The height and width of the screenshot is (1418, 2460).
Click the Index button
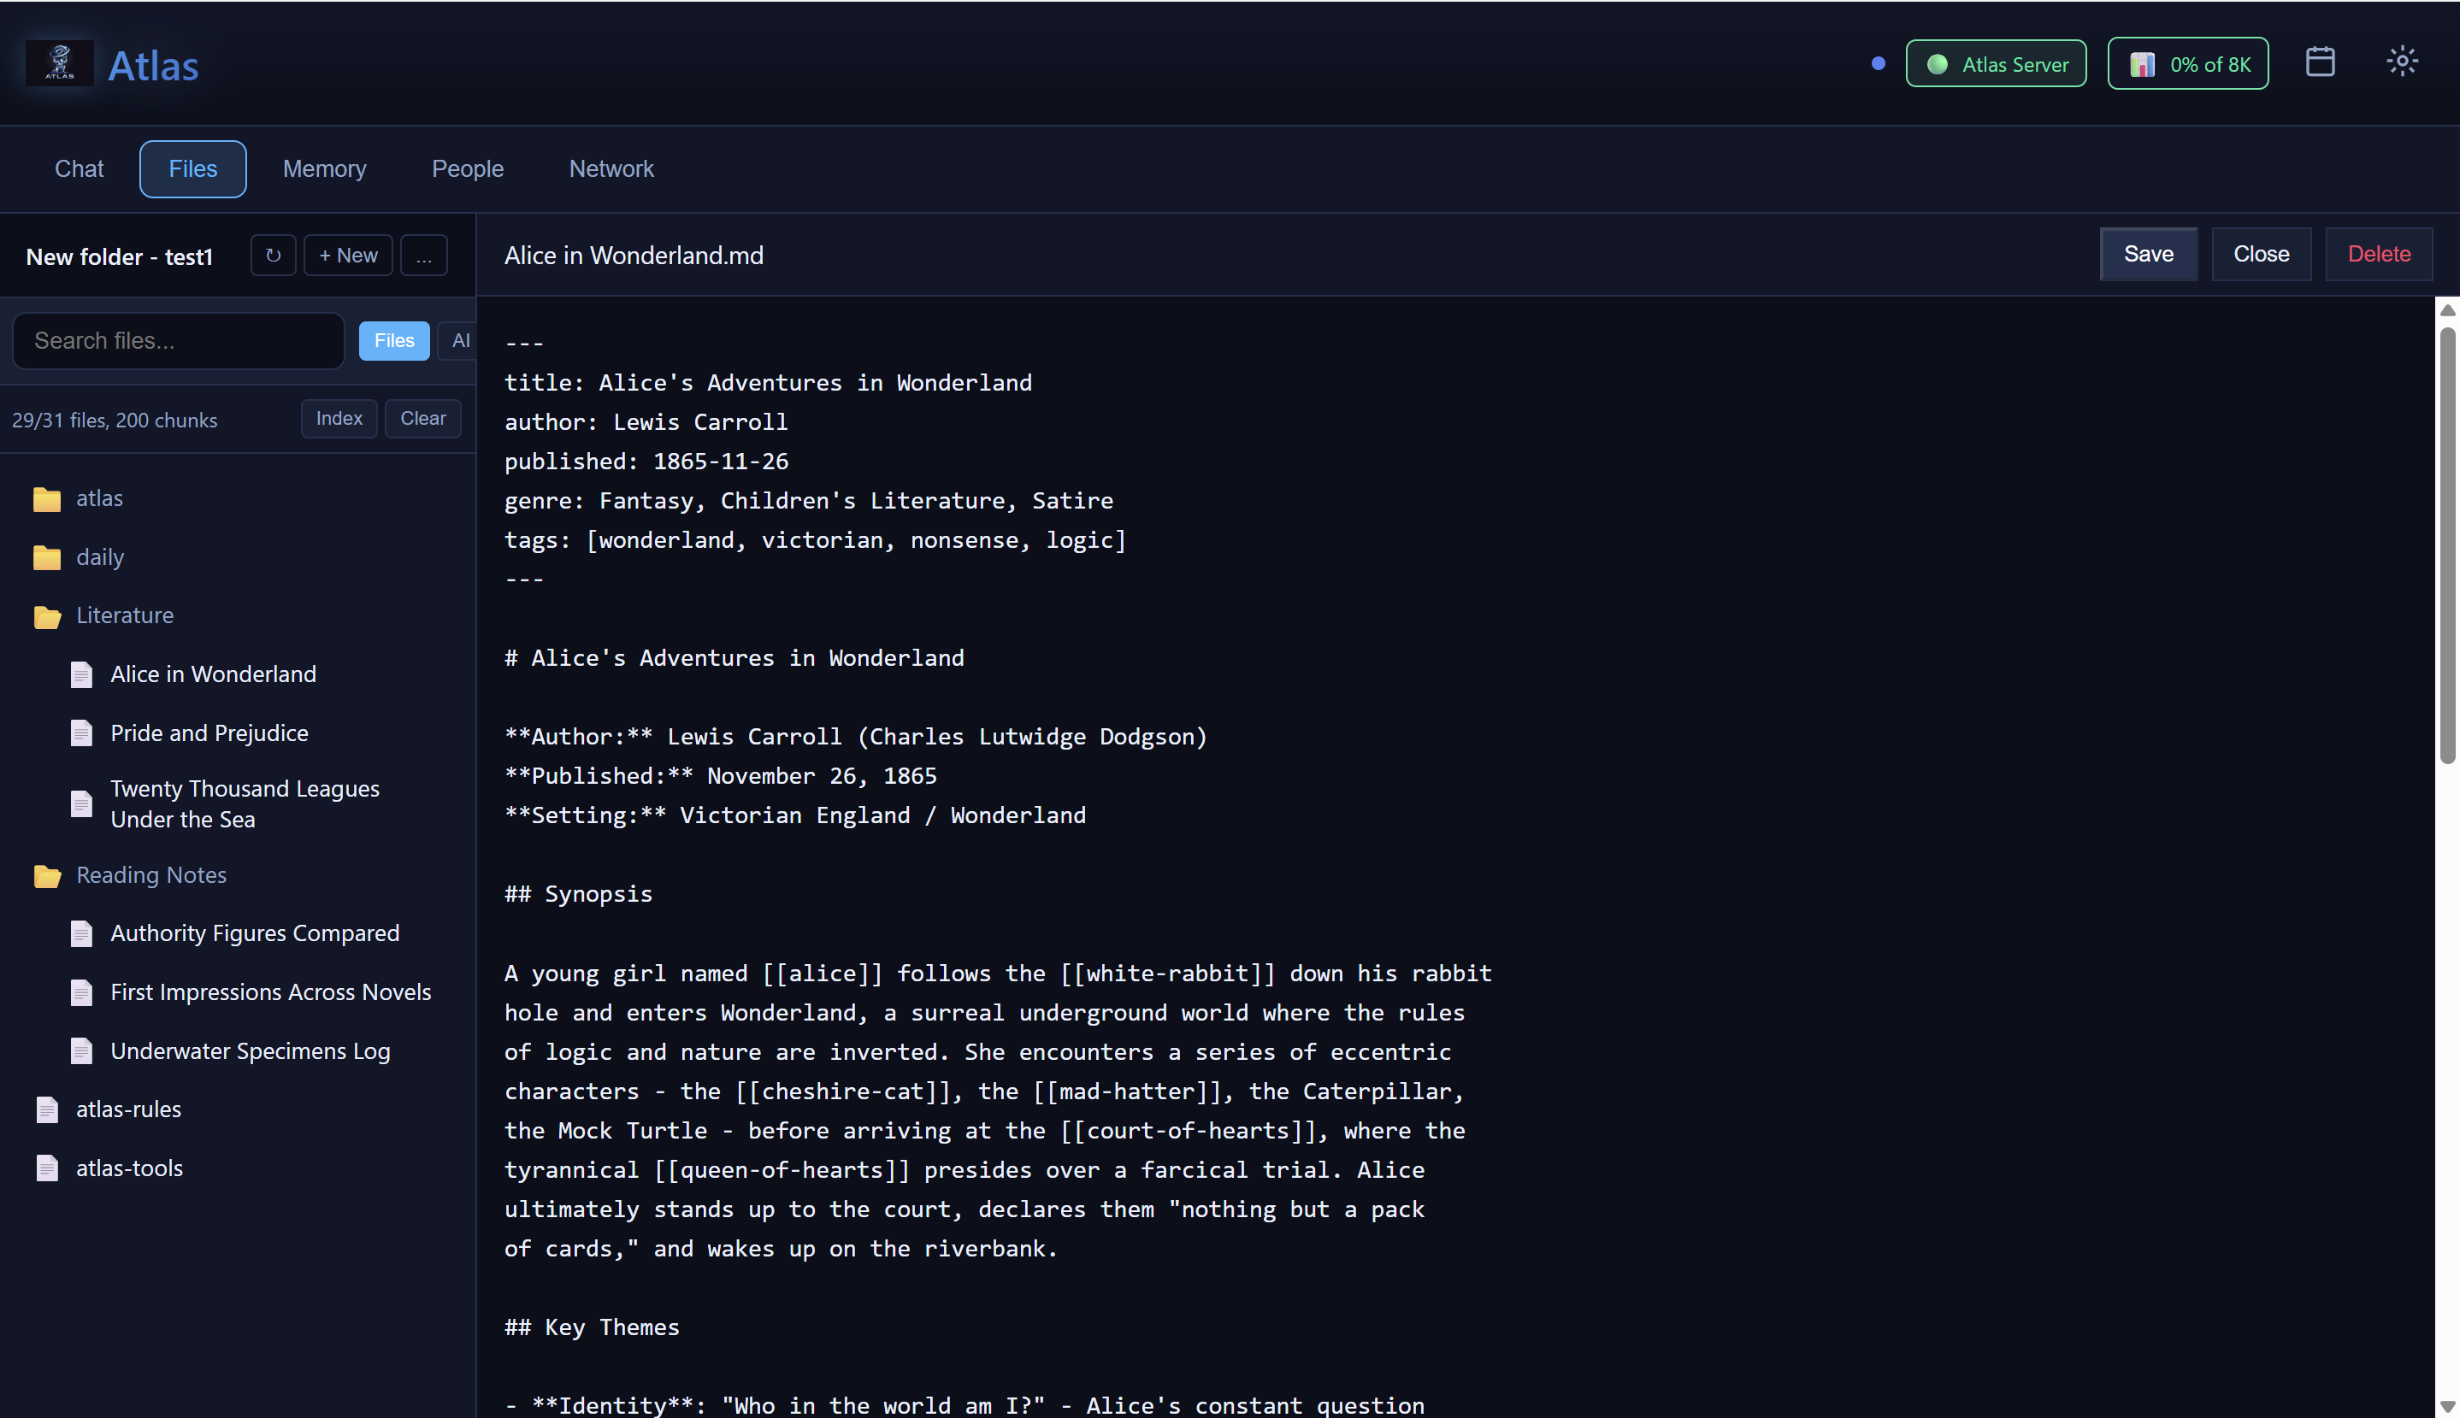coord(338,419)
